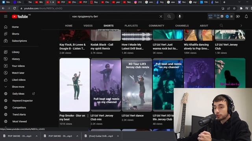Click the YouTube logo
Screen dimensions: 252x141
(x=20, y=16)
